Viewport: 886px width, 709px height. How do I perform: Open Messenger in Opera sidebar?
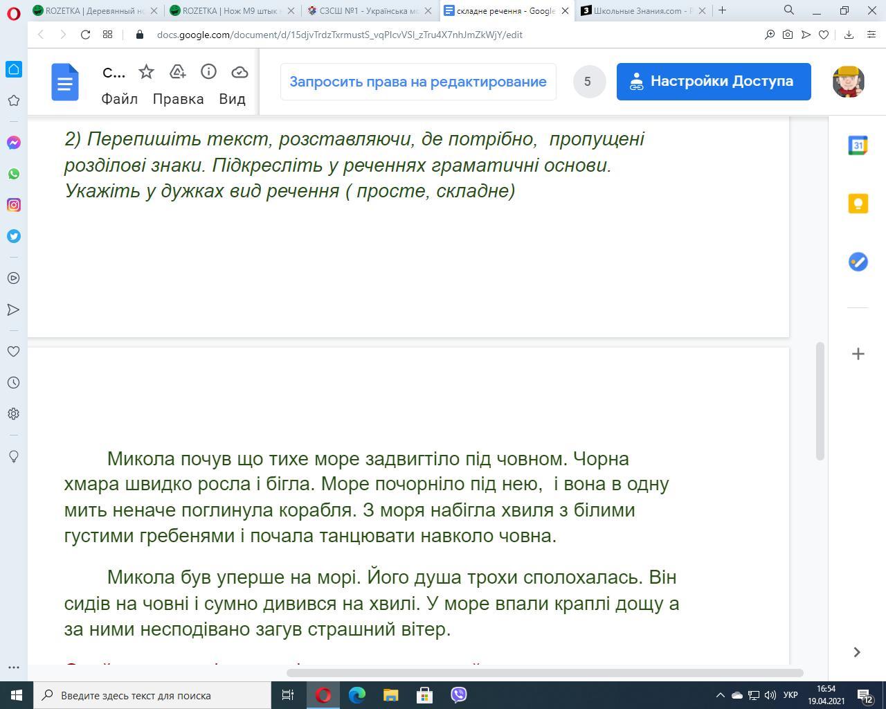click(x=13, y=143)
